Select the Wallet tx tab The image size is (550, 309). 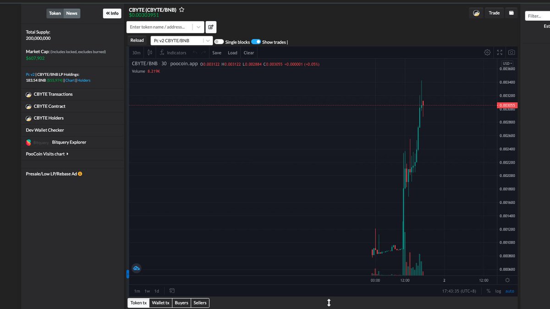tap(161, 303)
